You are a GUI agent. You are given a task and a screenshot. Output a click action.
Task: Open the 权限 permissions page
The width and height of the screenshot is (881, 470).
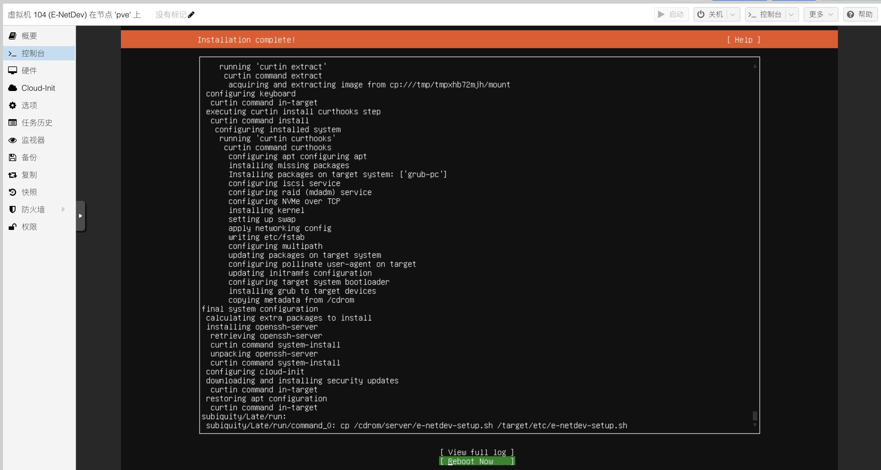(39, 227)
